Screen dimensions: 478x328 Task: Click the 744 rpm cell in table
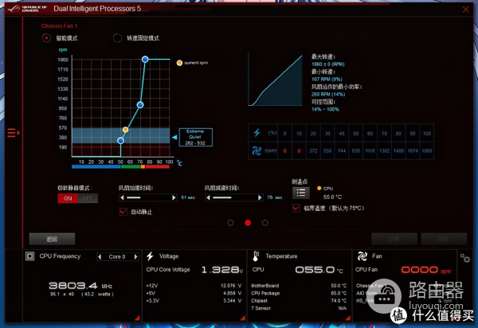click(x=342, y=150)
